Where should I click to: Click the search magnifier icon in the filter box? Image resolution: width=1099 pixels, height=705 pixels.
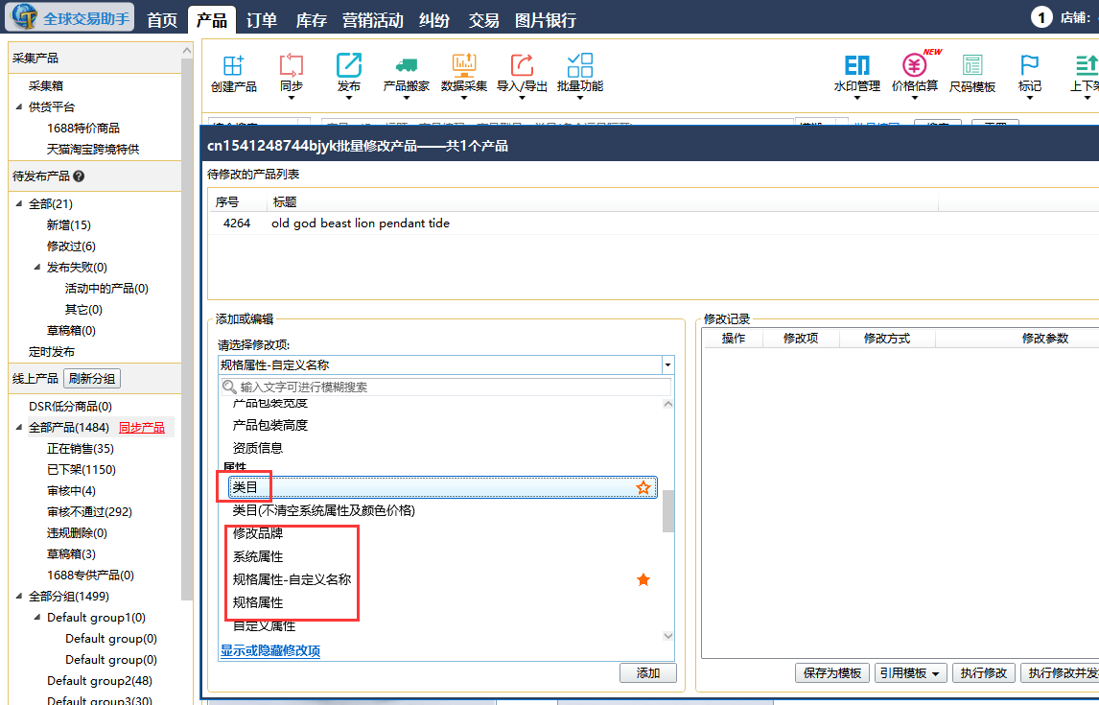(229, 387)
